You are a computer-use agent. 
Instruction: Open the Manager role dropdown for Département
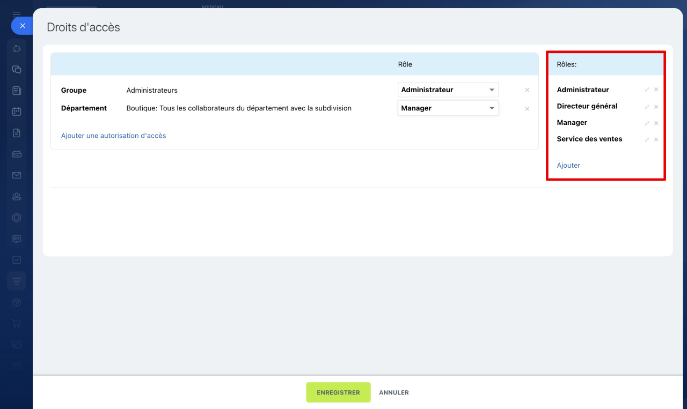448,108
